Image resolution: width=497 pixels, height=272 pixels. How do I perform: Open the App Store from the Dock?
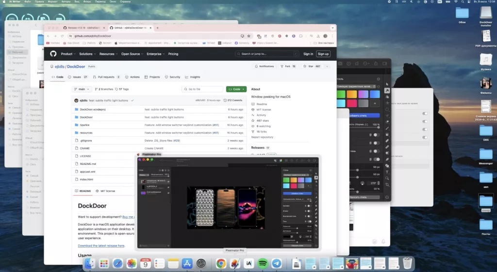[187, 263]
